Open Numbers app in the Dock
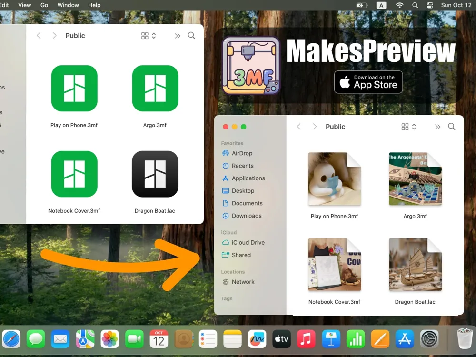This screenshot has height=357, width=476. point(356,339)
